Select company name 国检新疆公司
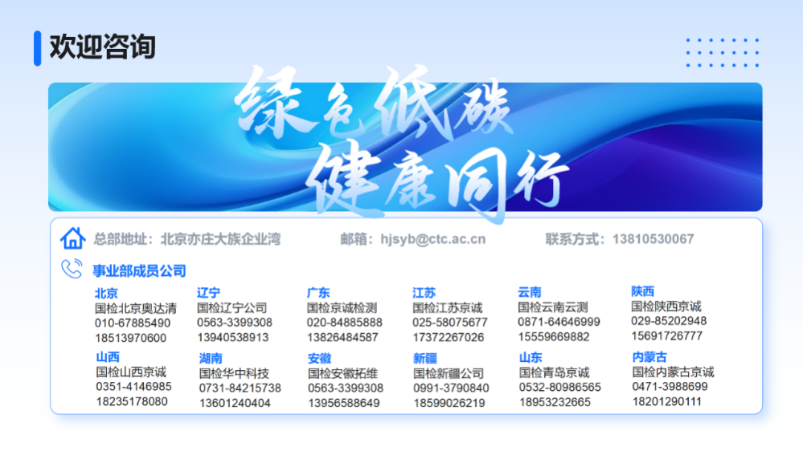Image resolution: width=803 pixels, height=451 pixels. pos(449,373)
